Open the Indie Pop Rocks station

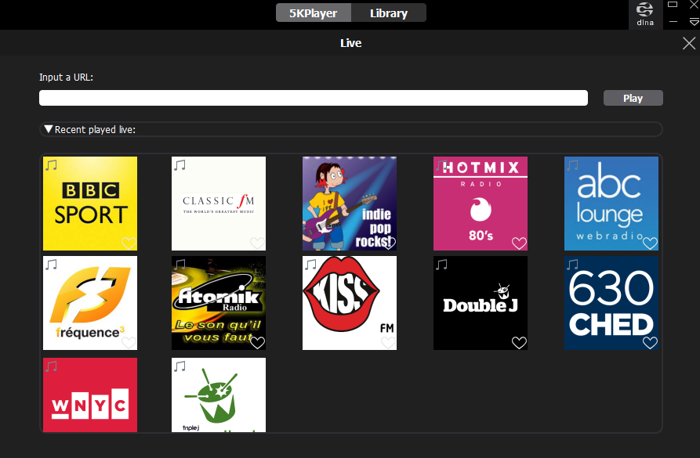(x=350, y=202)
